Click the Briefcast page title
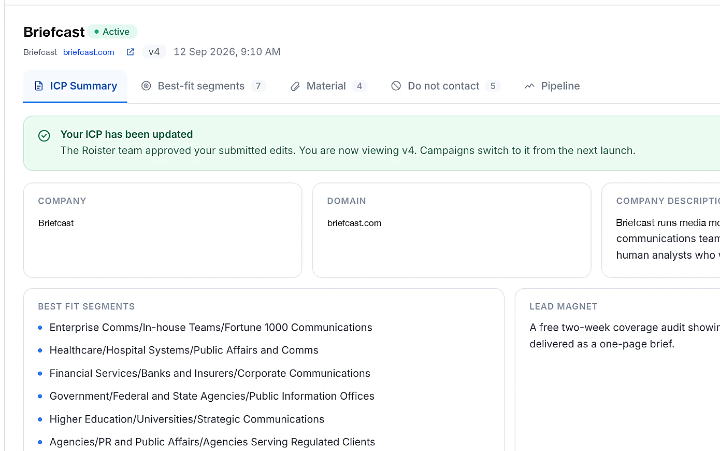 tap(54, 32)
